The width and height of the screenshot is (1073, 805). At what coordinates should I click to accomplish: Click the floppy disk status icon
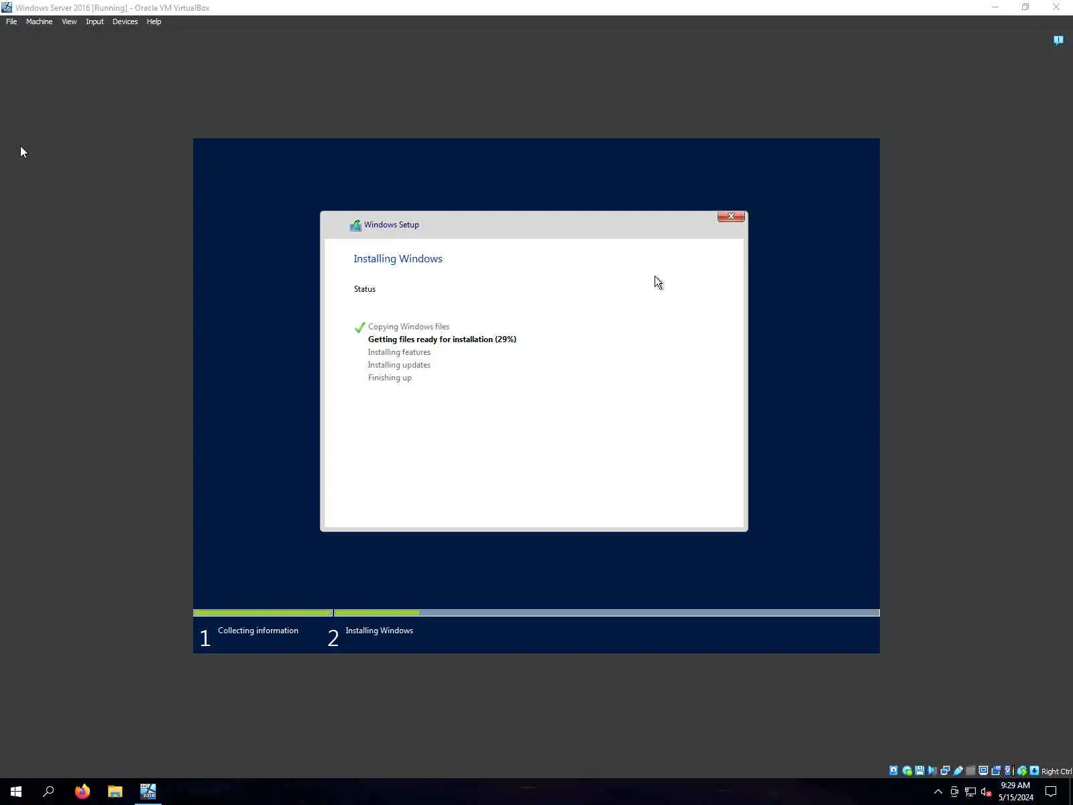[x=919, y=771]
